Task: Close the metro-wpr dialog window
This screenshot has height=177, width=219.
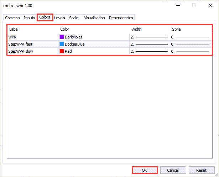Action: 210,5
